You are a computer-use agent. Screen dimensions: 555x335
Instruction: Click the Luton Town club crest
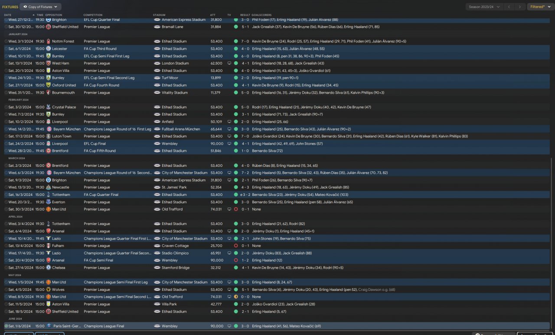(x=49, y=137)
